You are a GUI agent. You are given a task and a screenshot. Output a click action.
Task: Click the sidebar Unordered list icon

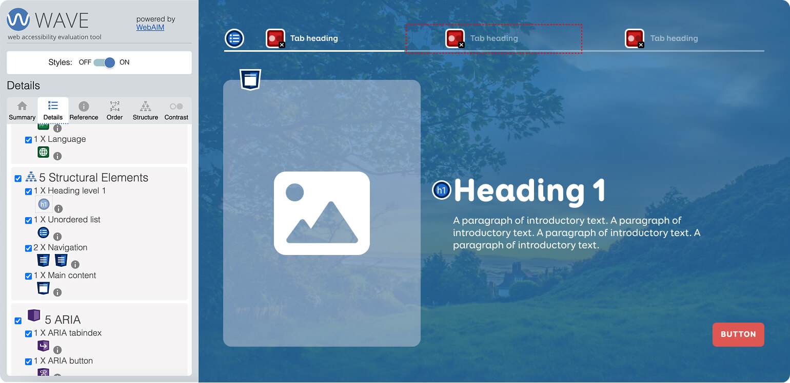tap(44, 233)
